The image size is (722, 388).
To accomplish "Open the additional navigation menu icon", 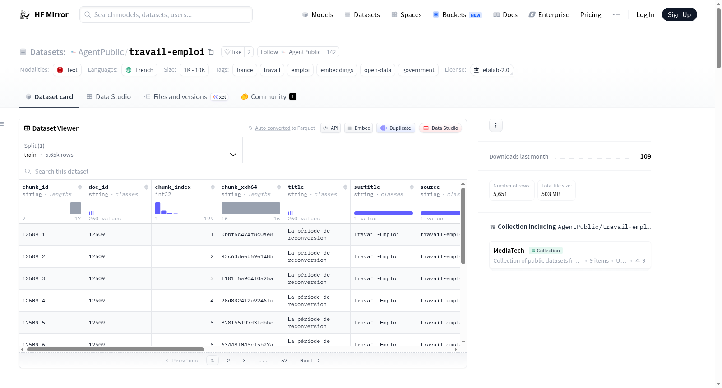I will click(x=616, y=15).
